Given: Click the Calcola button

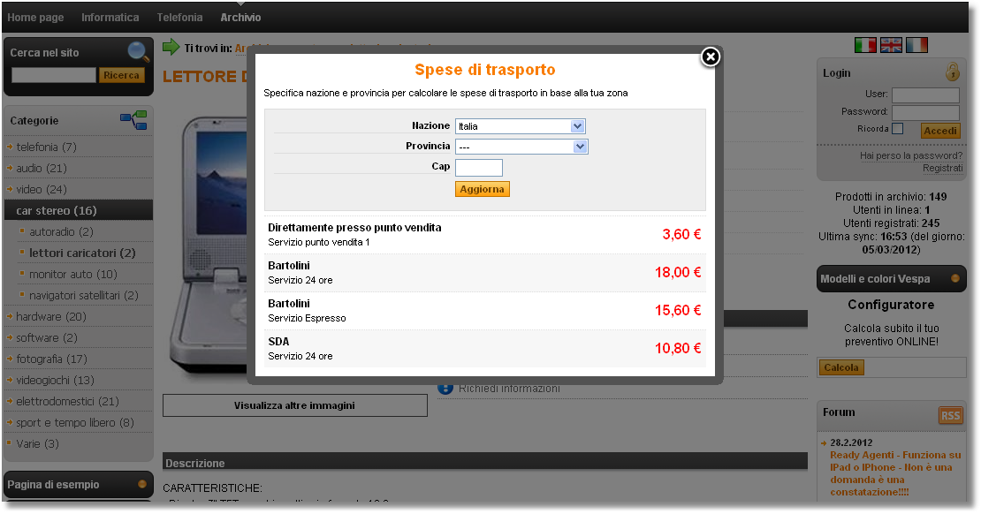Looking at the screenshot, I should point(840,367).
